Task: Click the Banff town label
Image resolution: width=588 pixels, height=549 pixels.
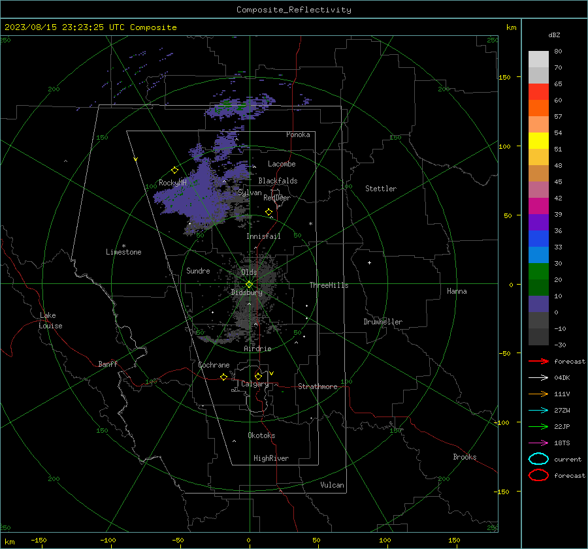Action: coord(108,364)
